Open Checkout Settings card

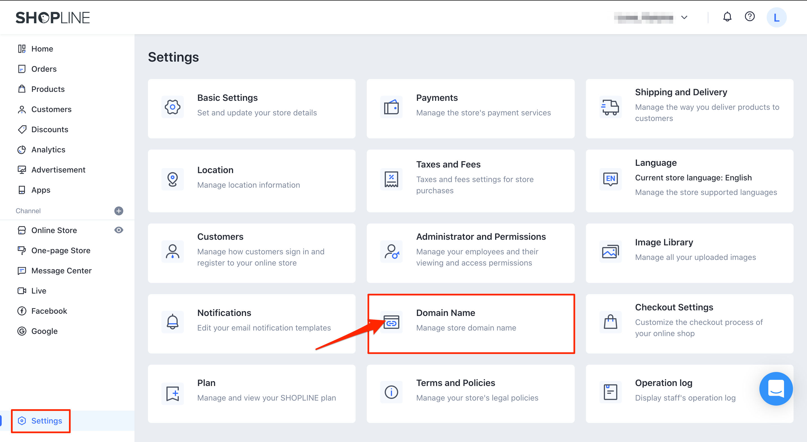tap(689, 324)
